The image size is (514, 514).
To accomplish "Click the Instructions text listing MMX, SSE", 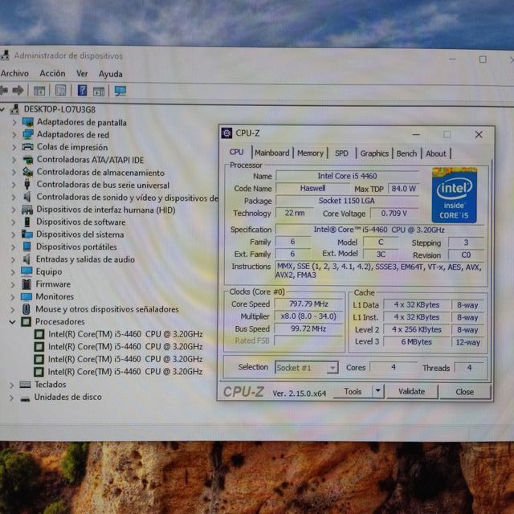I will click(x=379, y=271).
